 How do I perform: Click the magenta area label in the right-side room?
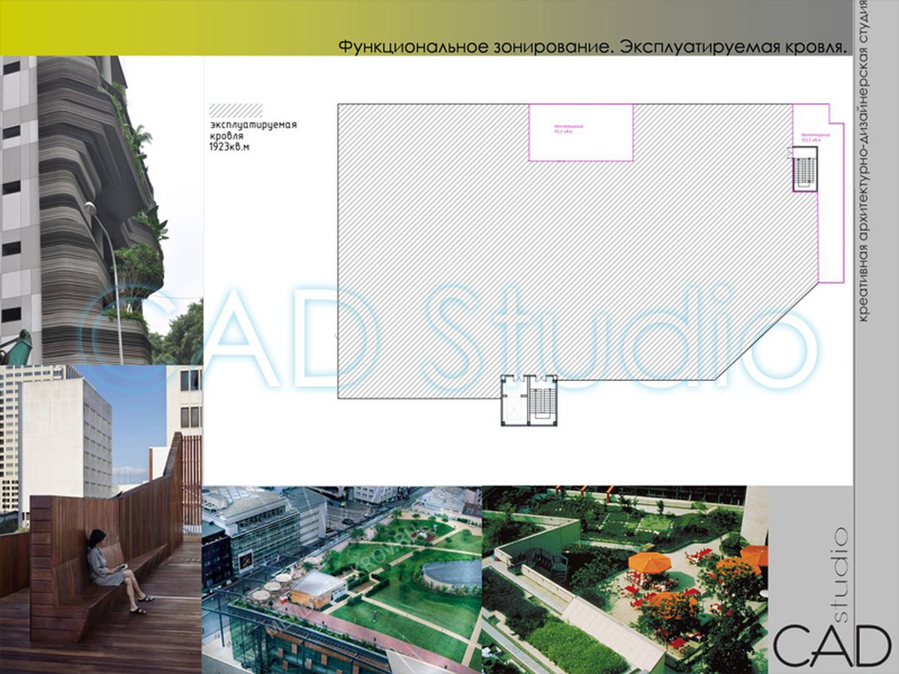pos(816,137)
